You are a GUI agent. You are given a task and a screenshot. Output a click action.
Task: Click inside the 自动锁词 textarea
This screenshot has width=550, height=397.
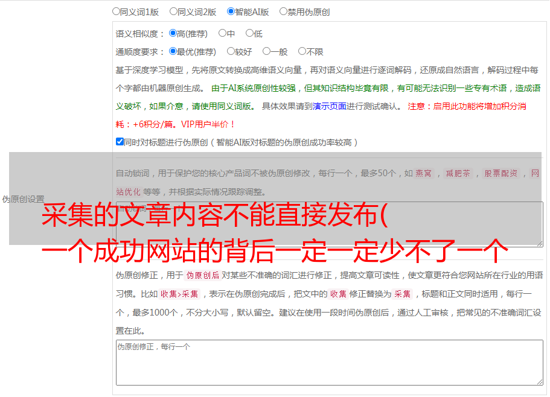point(330,224)
